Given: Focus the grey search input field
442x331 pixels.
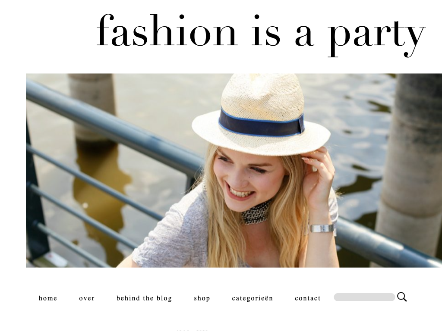Looking at the screenshot, I should point(364,297).
